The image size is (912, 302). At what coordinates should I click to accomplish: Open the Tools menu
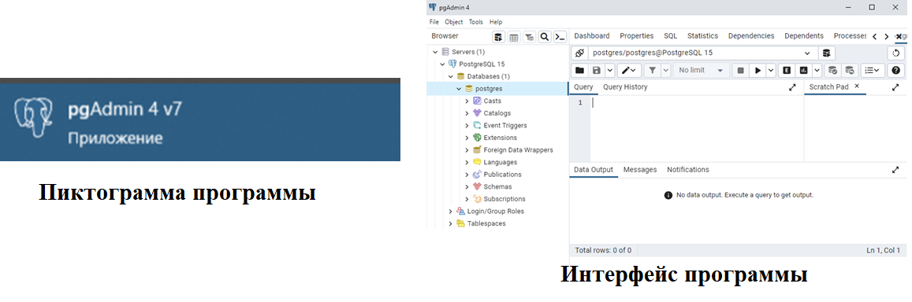point(476,22)
